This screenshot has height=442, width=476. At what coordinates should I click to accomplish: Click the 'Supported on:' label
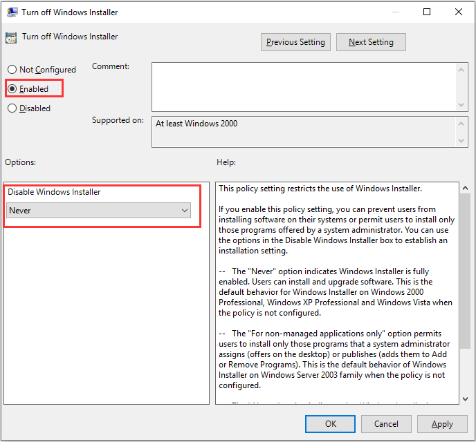(x=118, y=120)
